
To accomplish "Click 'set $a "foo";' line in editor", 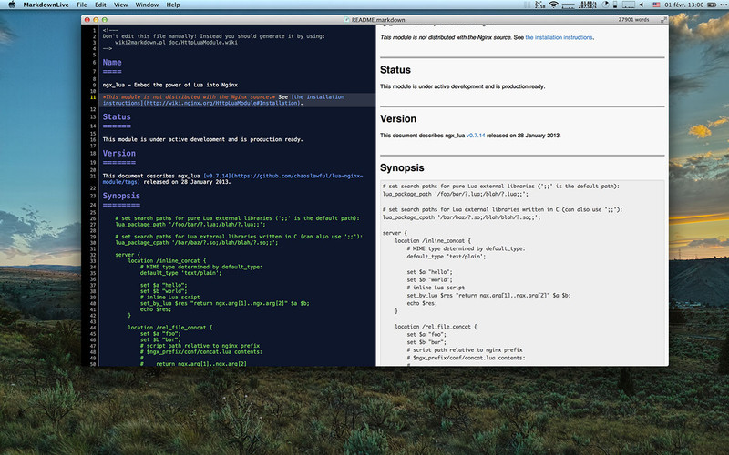I will point(160,333).
